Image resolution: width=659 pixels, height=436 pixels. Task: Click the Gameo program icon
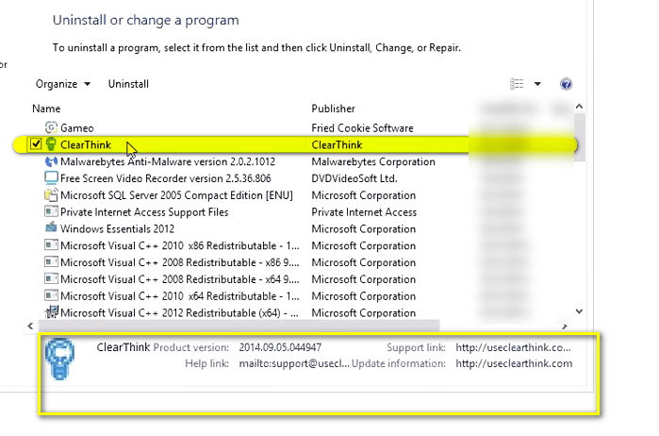(x=51, y=127)
